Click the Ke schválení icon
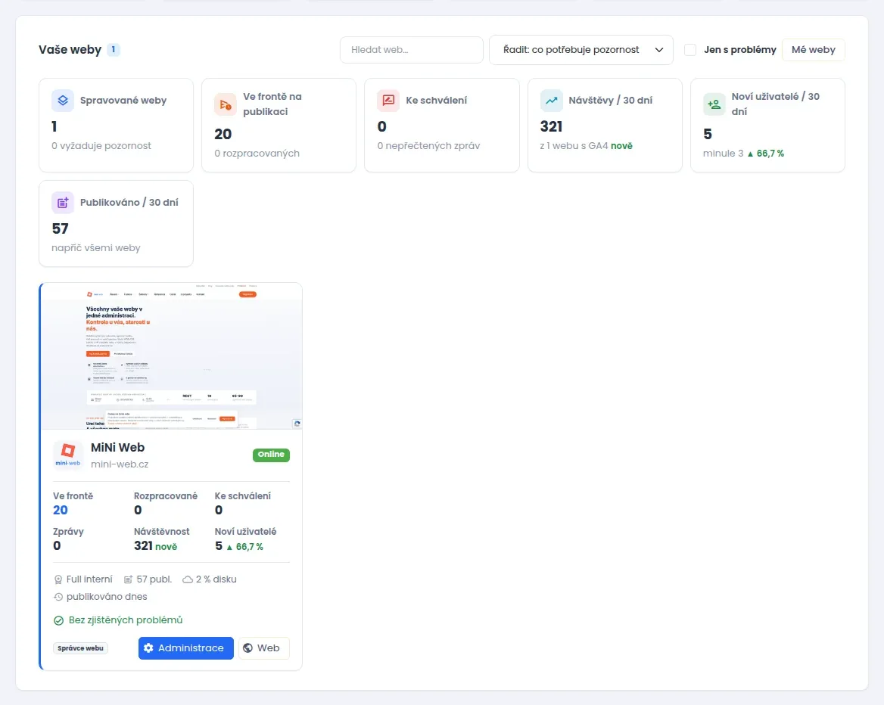The height and width of the screenshot is (705, 884). coord(388,101)
